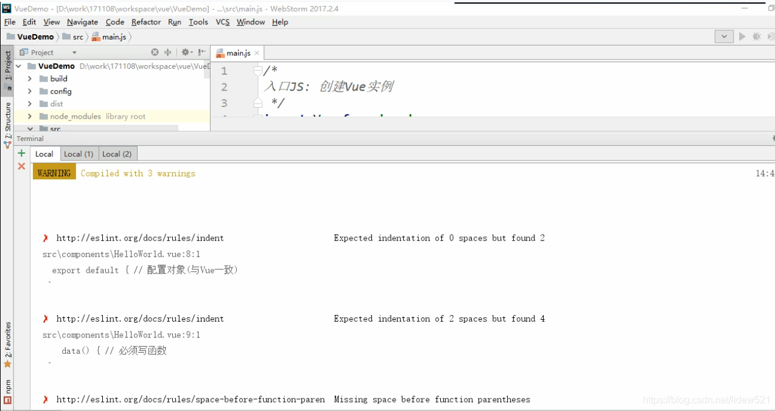
Task: Click 'Expected indentation of 2 spaces' message
Action: [x=439, y=319]
